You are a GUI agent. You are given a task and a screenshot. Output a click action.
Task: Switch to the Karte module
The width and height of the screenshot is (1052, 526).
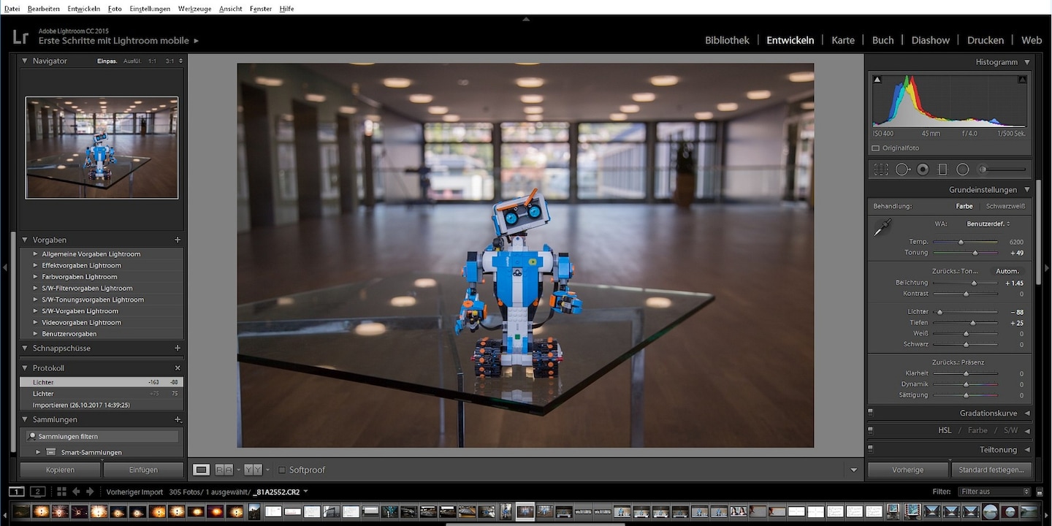843,40
